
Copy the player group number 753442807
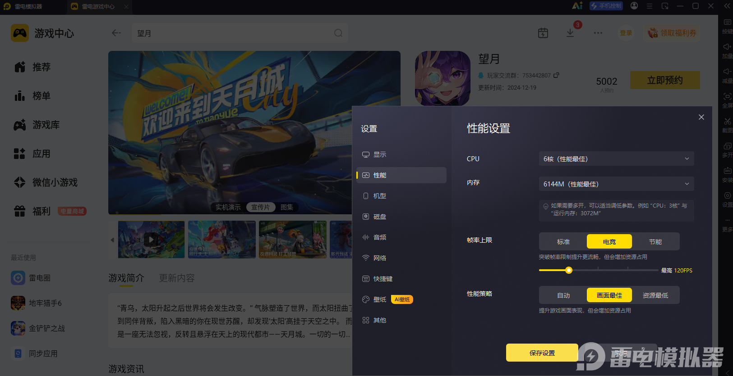[x=556, y=75]
